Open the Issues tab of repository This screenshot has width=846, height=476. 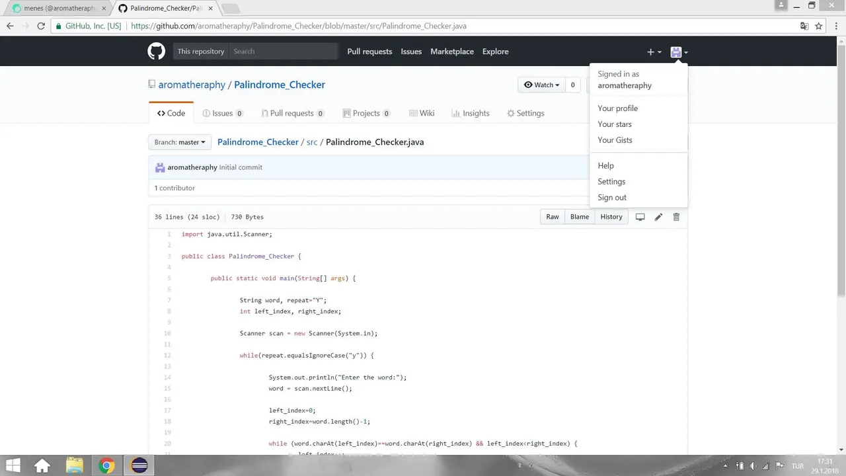coord(223,113)
